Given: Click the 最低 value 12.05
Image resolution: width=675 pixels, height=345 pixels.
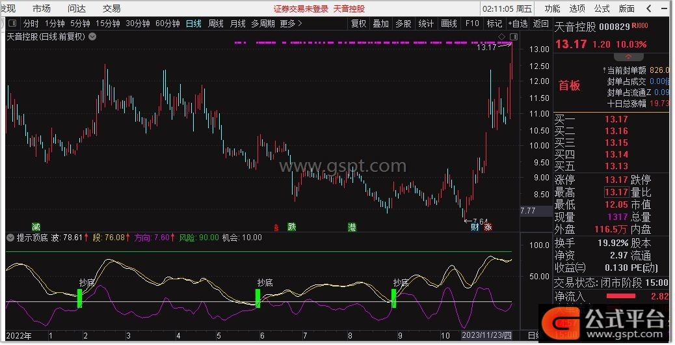Looking at the screenshot, I should (x=616, y=204).
